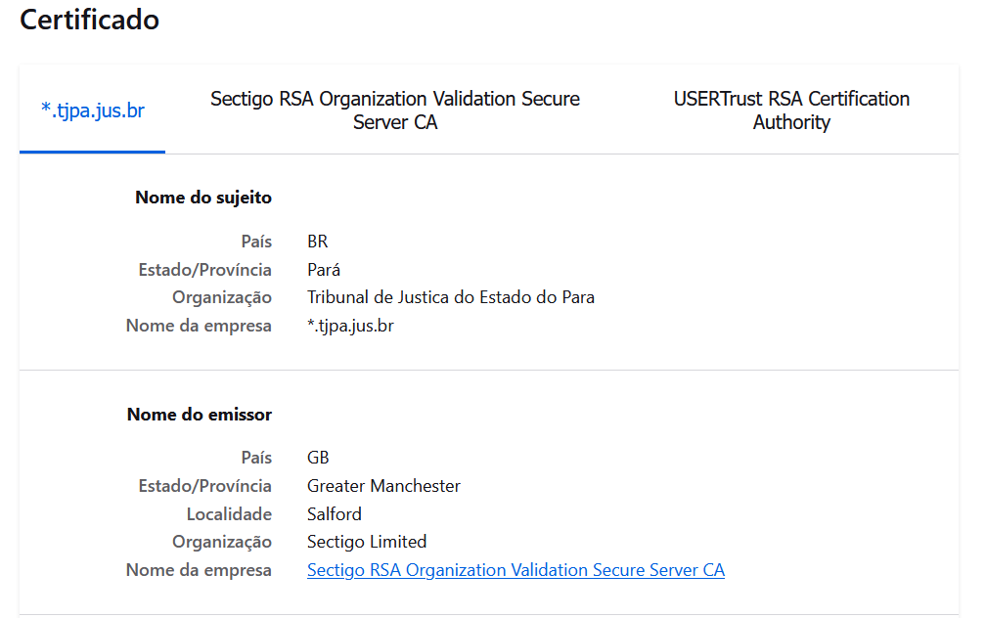Click the Salford locality value
986x618 pixels.
pos(334,514)
